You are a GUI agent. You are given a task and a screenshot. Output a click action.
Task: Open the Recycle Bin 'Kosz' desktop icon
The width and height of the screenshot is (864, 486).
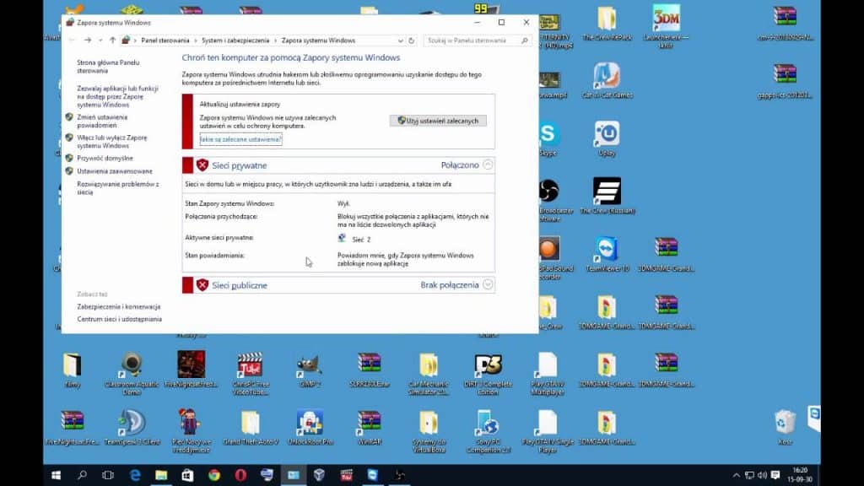point(785,428)
